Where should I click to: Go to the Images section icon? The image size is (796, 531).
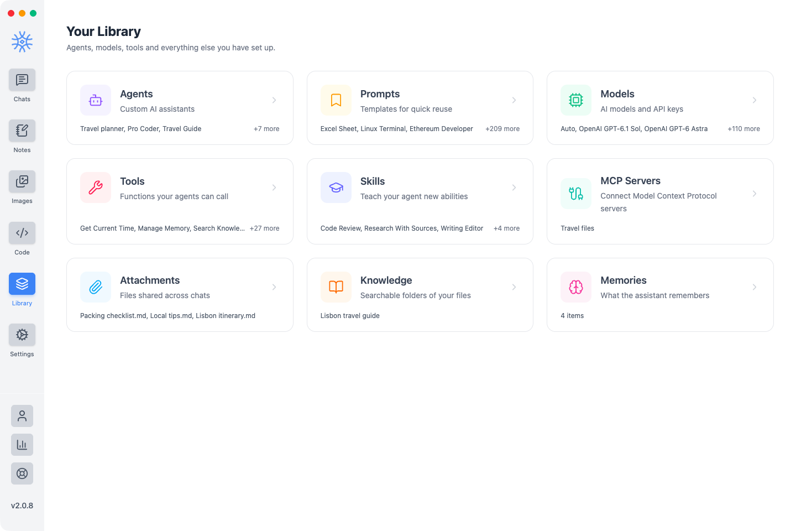[x=22, y=182]
